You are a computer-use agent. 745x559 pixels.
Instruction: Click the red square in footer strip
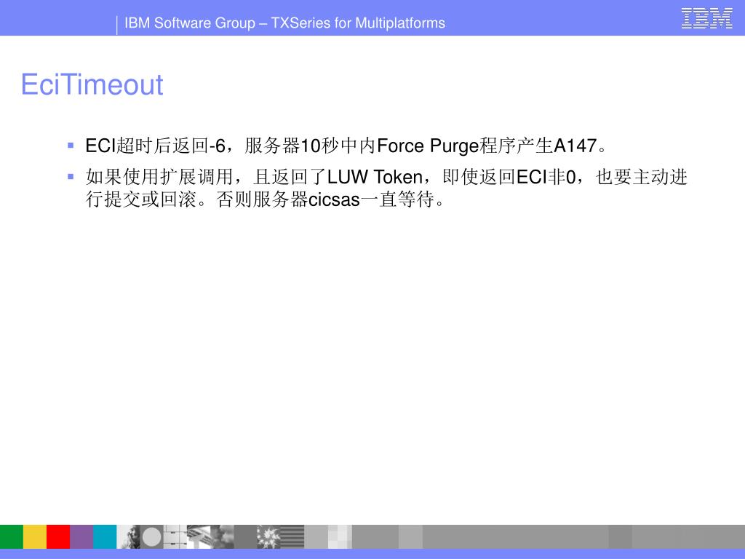(58, 536)
